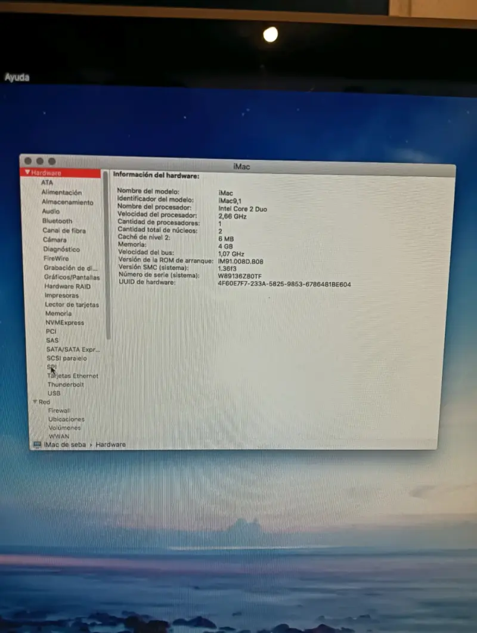The height and width of the screenshot is (633, 477).
Task: Select Impresoras in the sidebar
Action: (61, 296)
